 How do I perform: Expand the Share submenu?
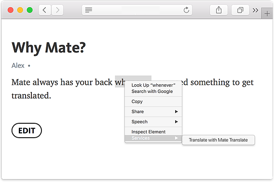pyautogui.click(x=153, y=112)
